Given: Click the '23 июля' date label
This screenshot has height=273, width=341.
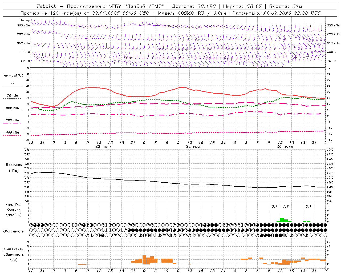Looking at the screenshot, I should pos(104,147).
